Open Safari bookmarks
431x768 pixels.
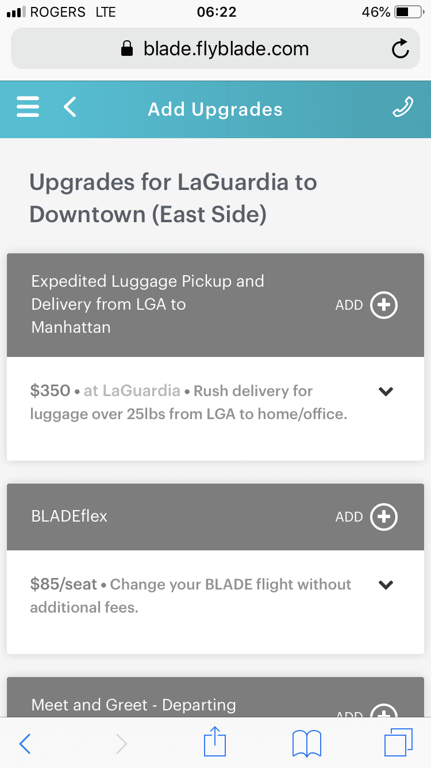click(306, 744)
